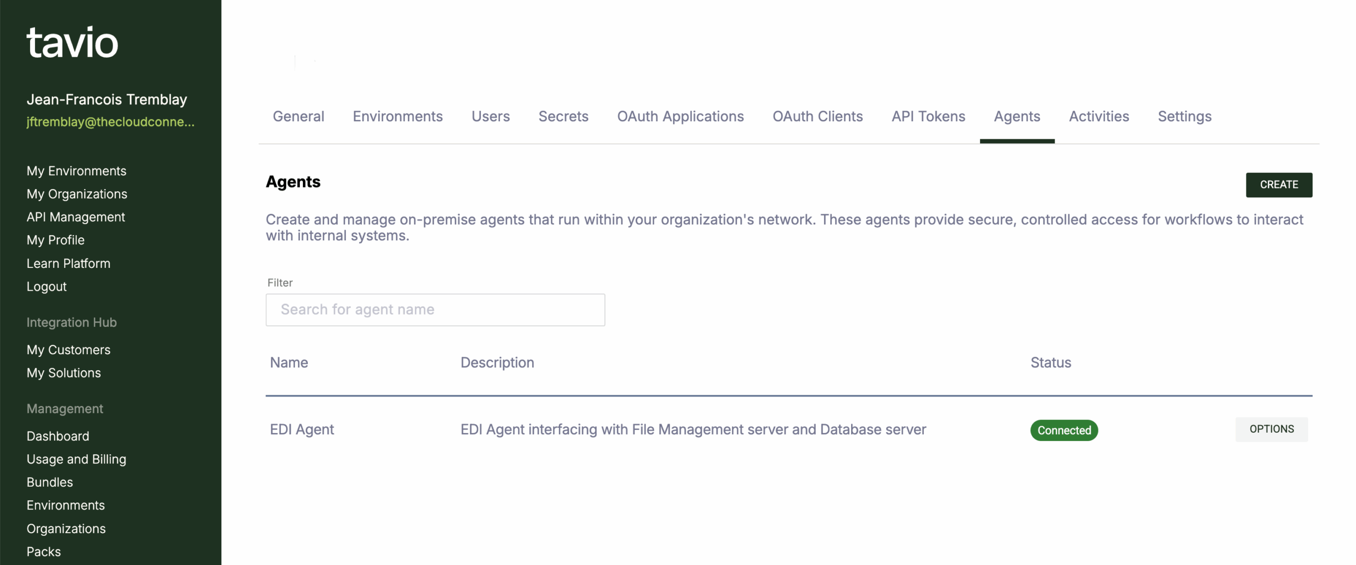1356x565 pixels.
Task: Open the Settings tab
Action: coord(1184,116)
